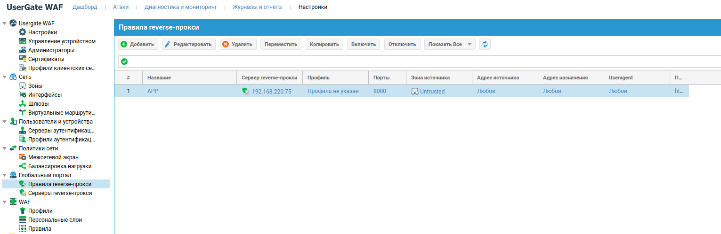The width and height of the screenshot is (721, 234).
Task: Open Диагностика и мониторинг tab
Action: coord(181,7)
